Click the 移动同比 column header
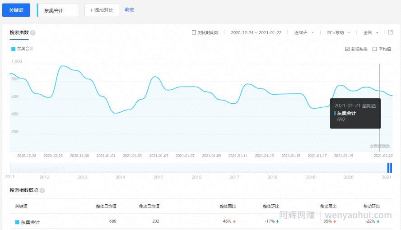 [328, 206]
